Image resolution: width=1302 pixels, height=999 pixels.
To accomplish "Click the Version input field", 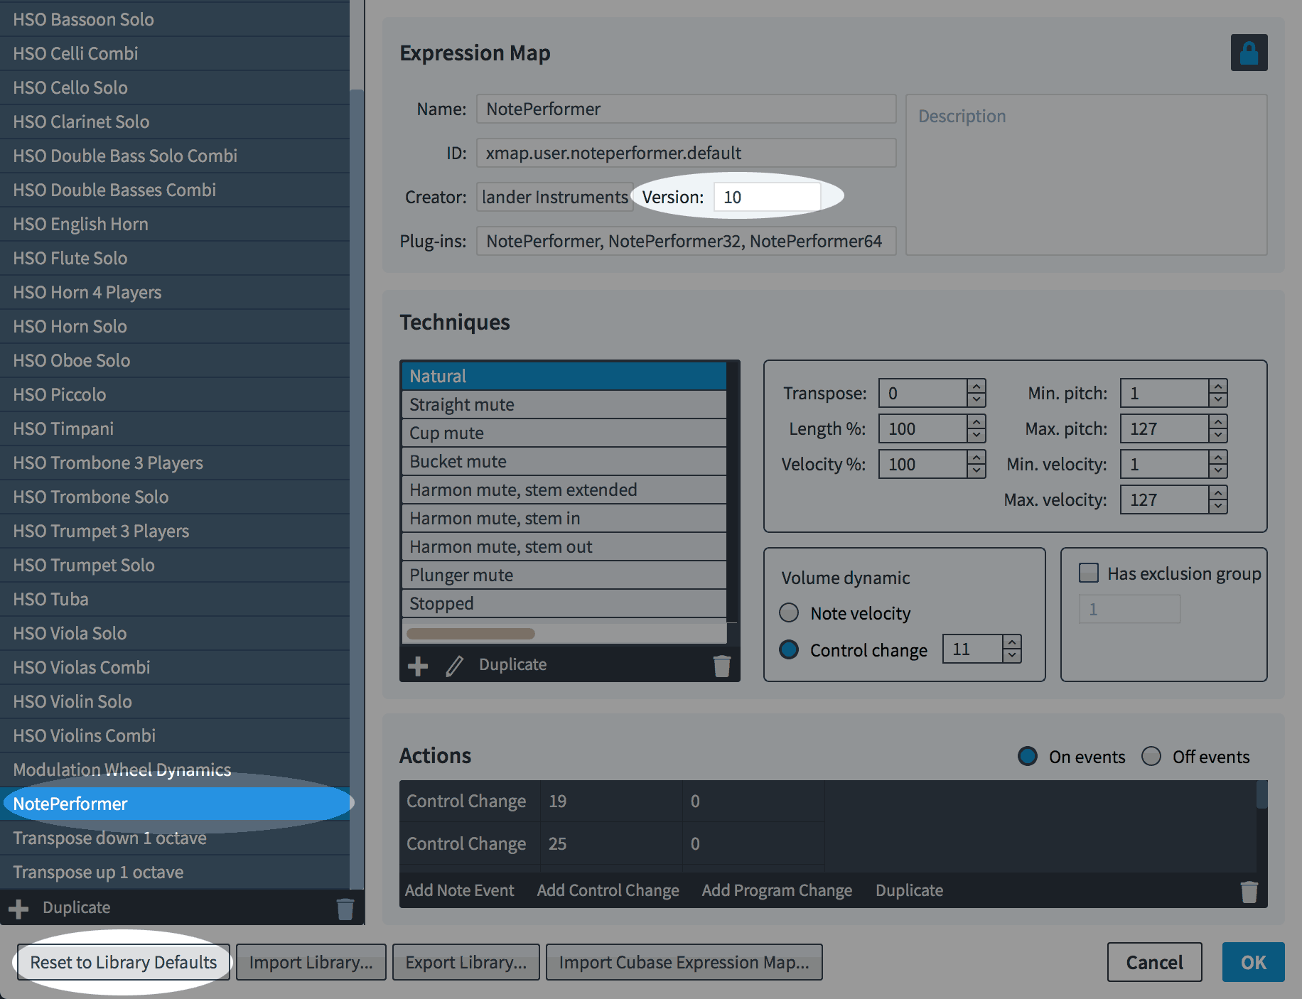I will 767,197.
